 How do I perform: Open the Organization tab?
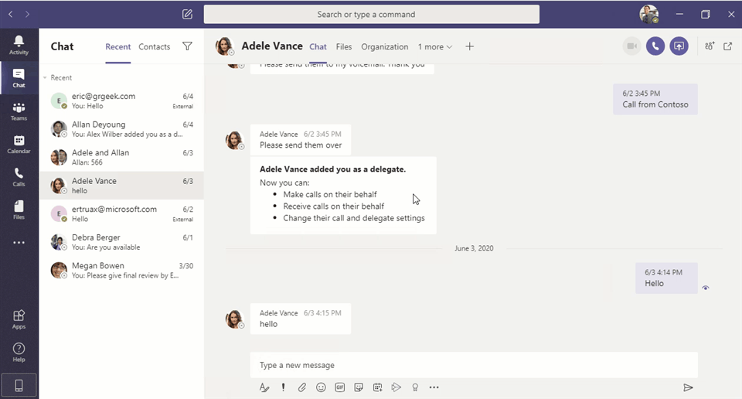(385, 46)
